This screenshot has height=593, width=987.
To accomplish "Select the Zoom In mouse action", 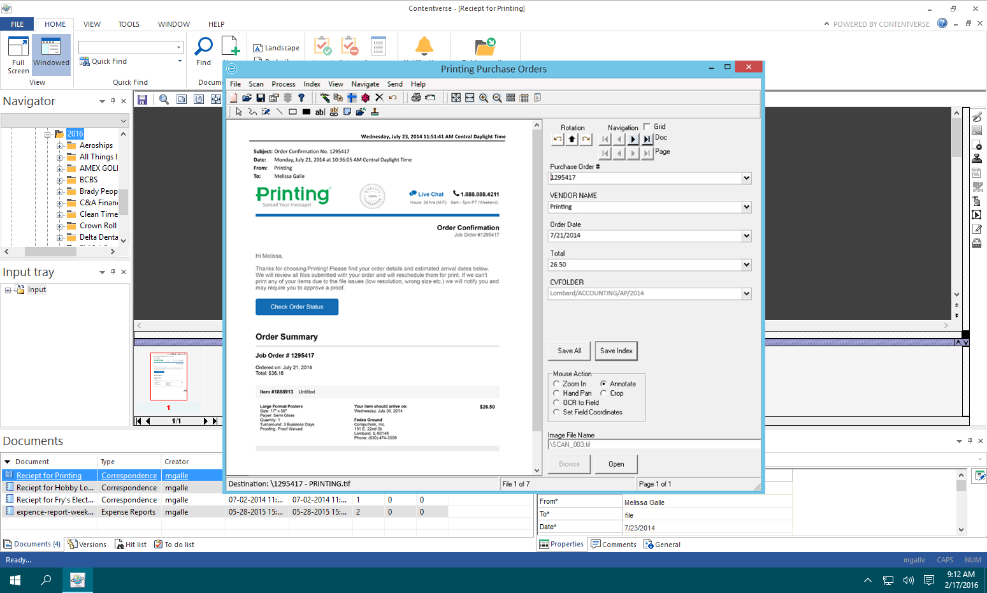I will (x=556, y=384).
